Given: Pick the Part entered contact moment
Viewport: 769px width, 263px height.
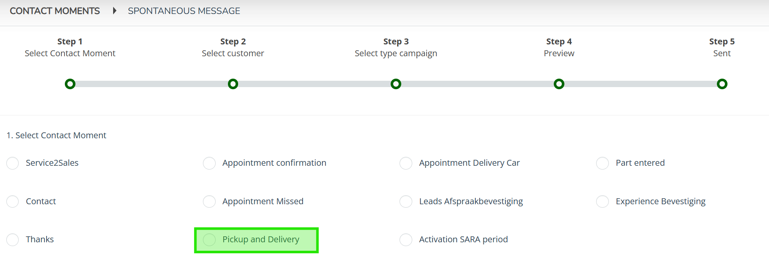Looking at the screenshot, I should (x=602, y=163).
